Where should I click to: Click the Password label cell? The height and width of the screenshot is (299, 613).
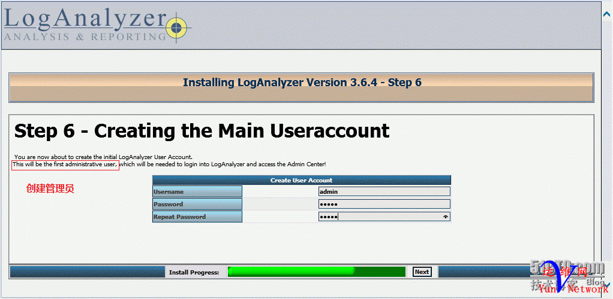point(197,205)
